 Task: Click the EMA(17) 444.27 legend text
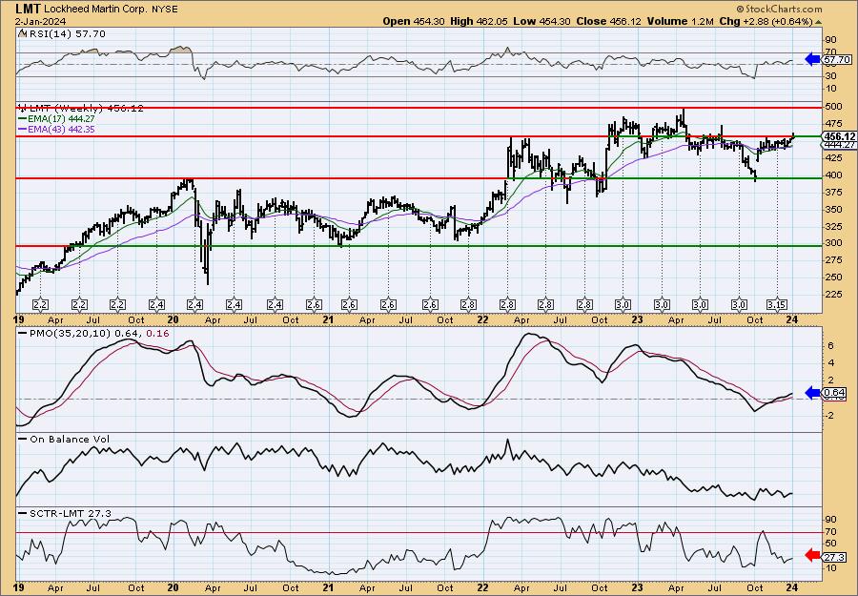tap(61, 118)
